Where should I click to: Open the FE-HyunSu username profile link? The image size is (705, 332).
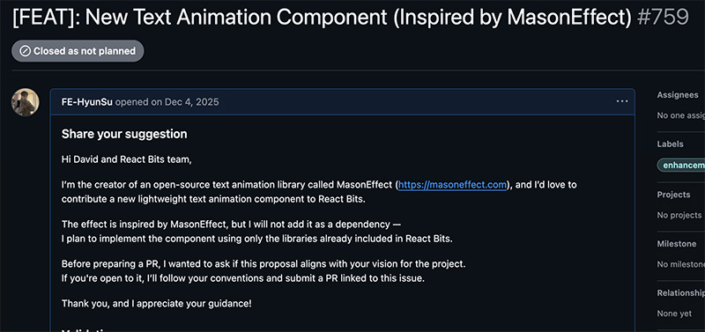click(x=87, y=102)
